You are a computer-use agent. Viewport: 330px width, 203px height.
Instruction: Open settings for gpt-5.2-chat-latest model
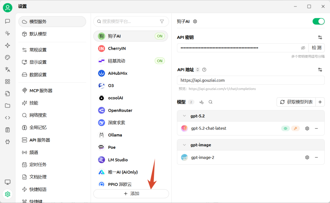click(307, 128)
